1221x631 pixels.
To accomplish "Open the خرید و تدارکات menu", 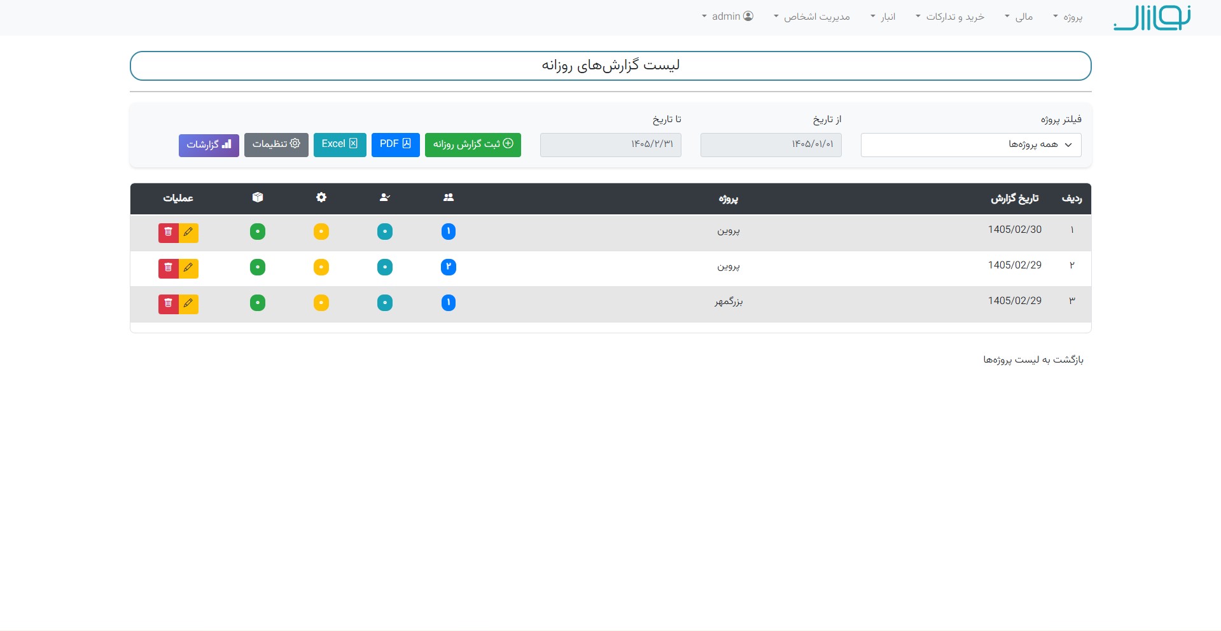I will click(950, 17).
